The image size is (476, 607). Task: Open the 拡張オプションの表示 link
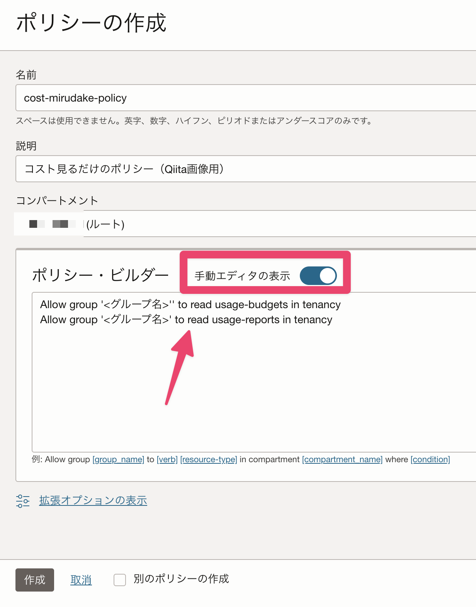click(93, 500)
